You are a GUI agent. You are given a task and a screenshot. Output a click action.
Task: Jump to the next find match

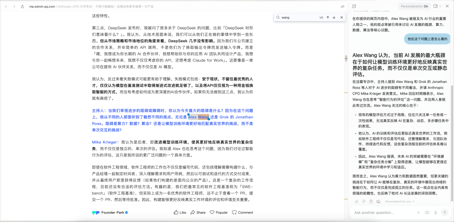point(334,17)
